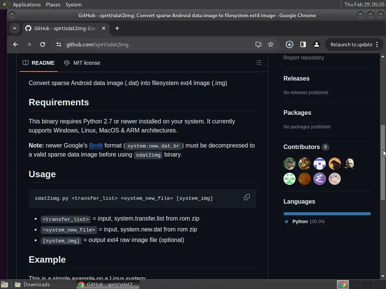The width and height of the screenshot is (386, 289).
Task: Open the Einstein contributor avatar
Action: point(349,164)
